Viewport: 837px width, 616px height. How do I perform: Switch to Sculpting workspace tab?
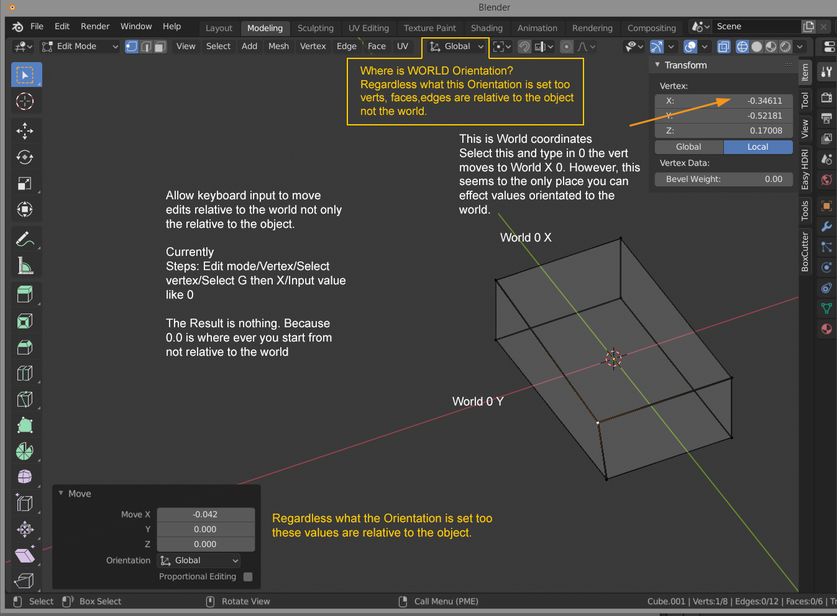pos(316,28)
